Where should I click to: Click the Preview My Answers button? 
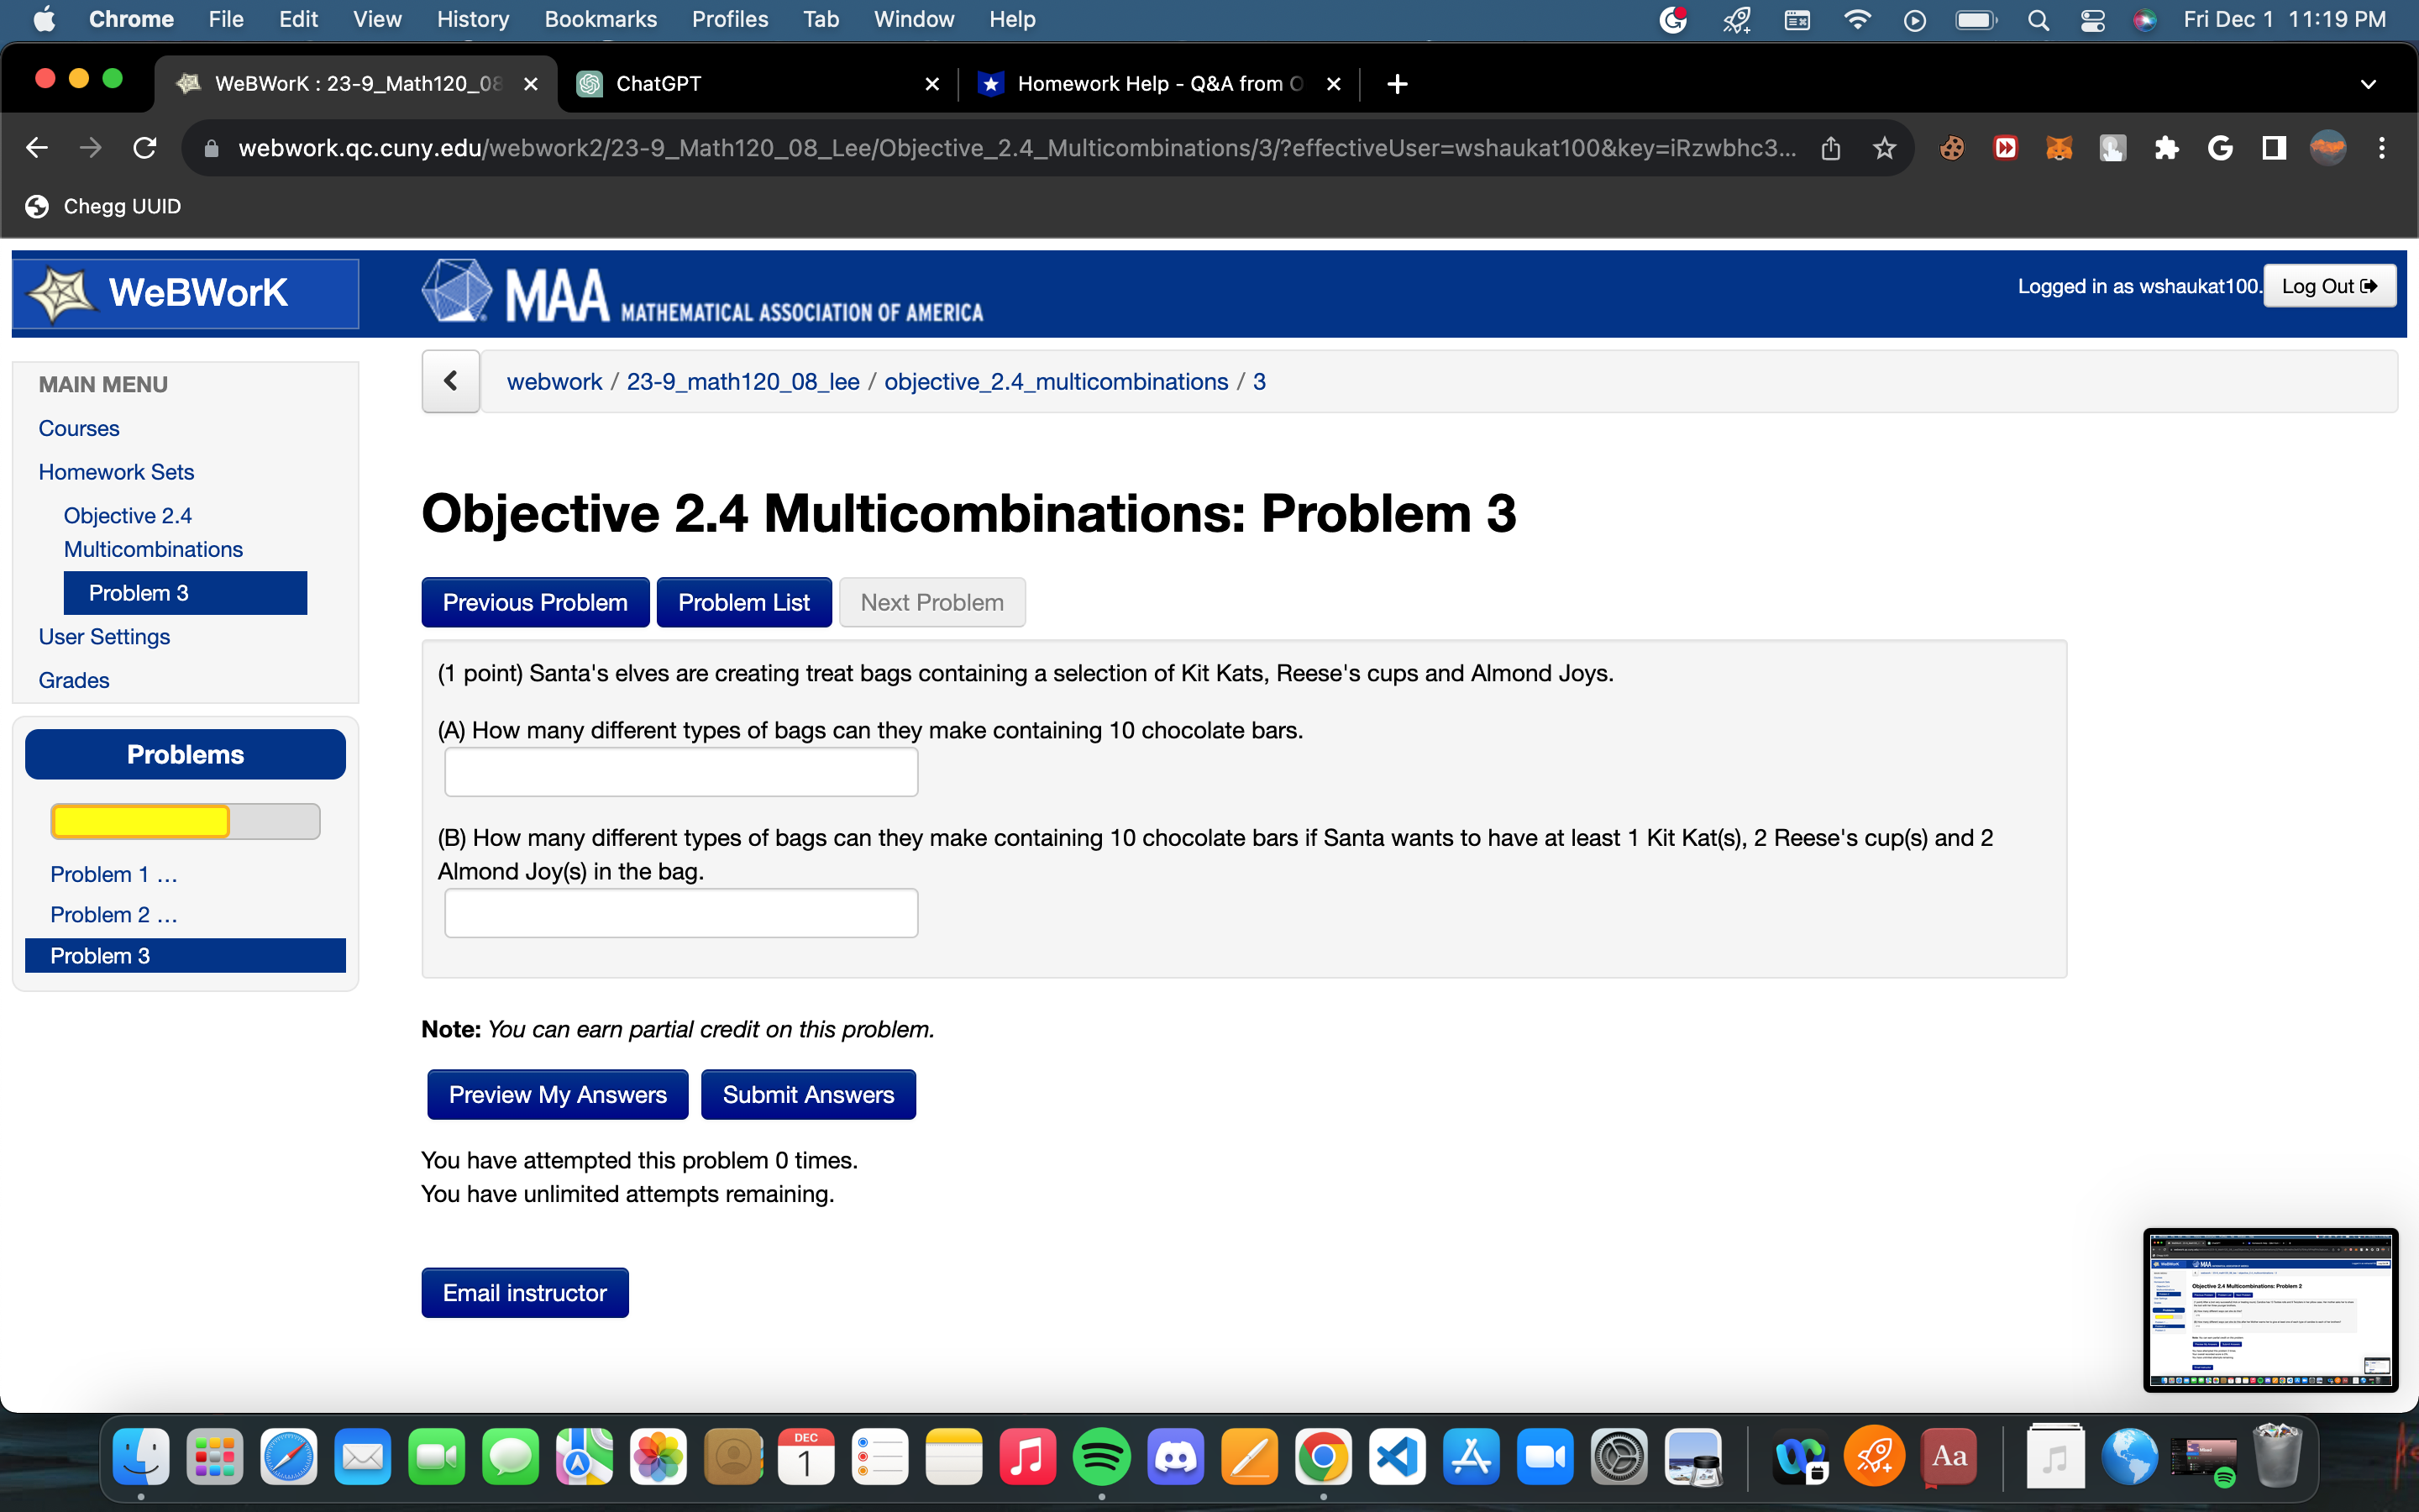point(557,1094)
